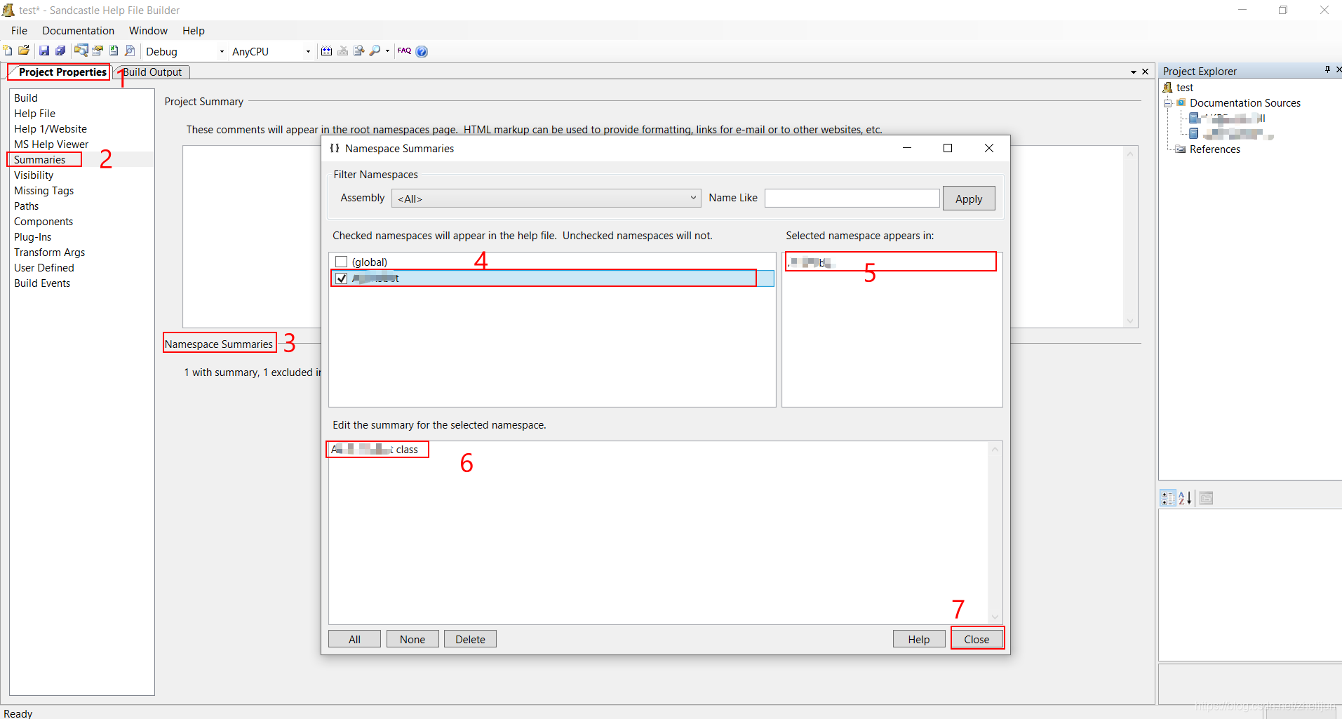Select the Transform Args category
The image size is (1342, 719).
click(x=49, y=252)
